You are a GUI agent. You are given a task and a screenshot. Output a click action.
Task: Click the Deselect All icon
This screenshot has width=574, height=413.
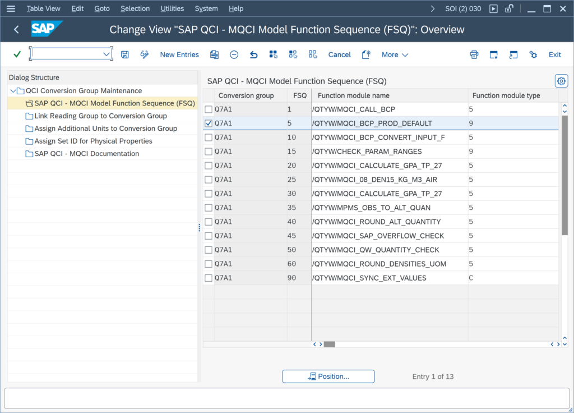[313, 54]
